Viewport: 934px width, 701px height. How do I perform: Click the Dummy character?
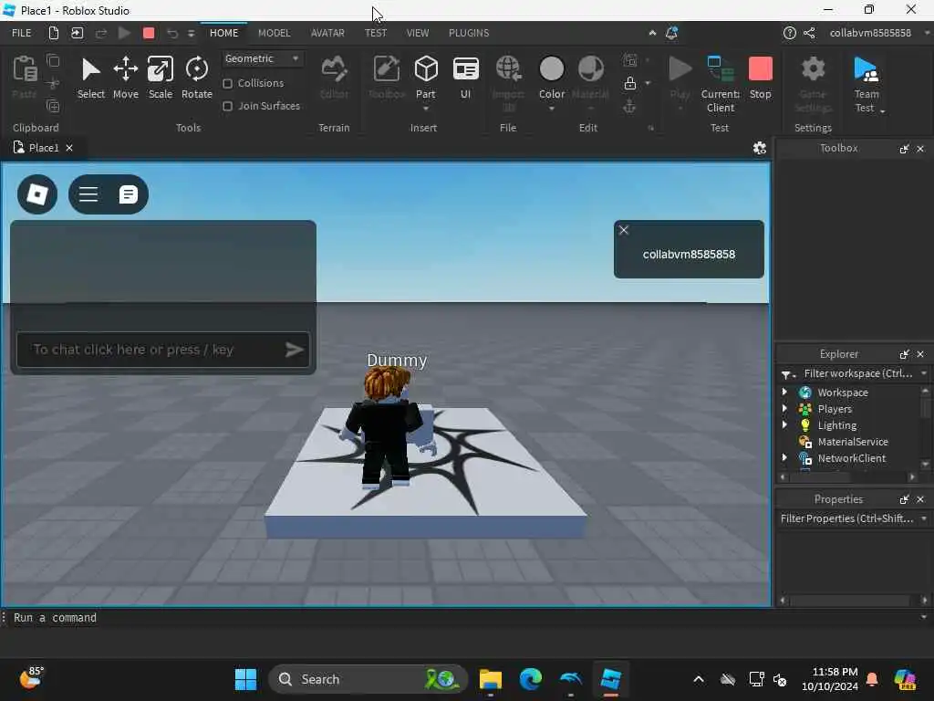pos(387,426)
